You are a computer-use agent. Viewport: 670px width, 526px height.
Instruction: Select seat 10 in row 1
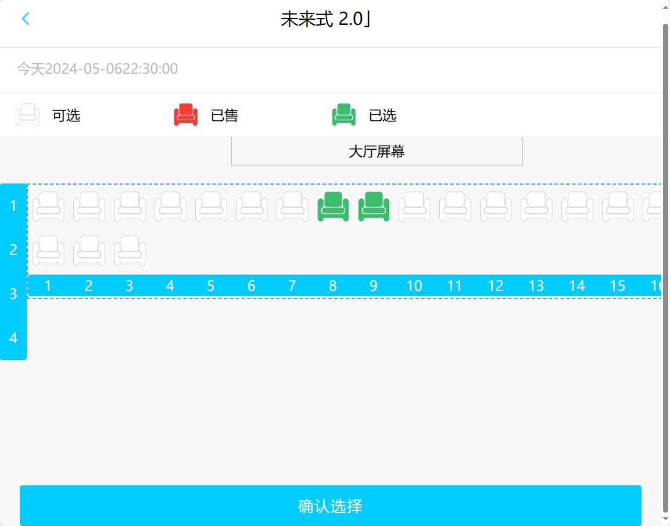click(x=414, y=206)
